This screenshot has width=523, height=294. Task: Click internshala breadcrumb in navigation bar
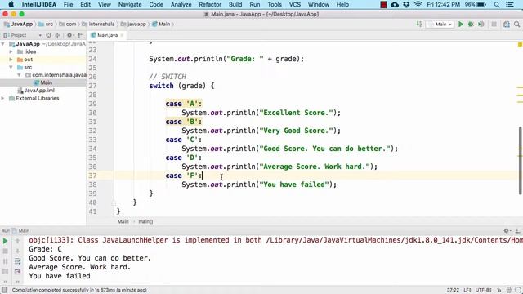tap(98, 24)
